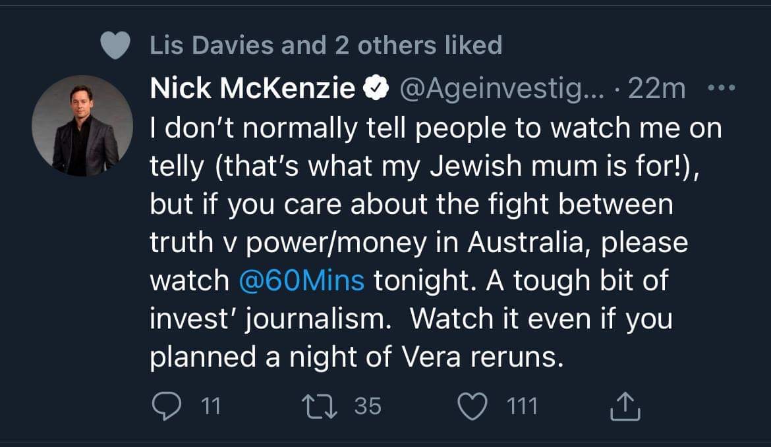Click the gray heart beside Lis Davies
Image resolution: width=771 pixels, height=447 pixels.
[117, 45]
